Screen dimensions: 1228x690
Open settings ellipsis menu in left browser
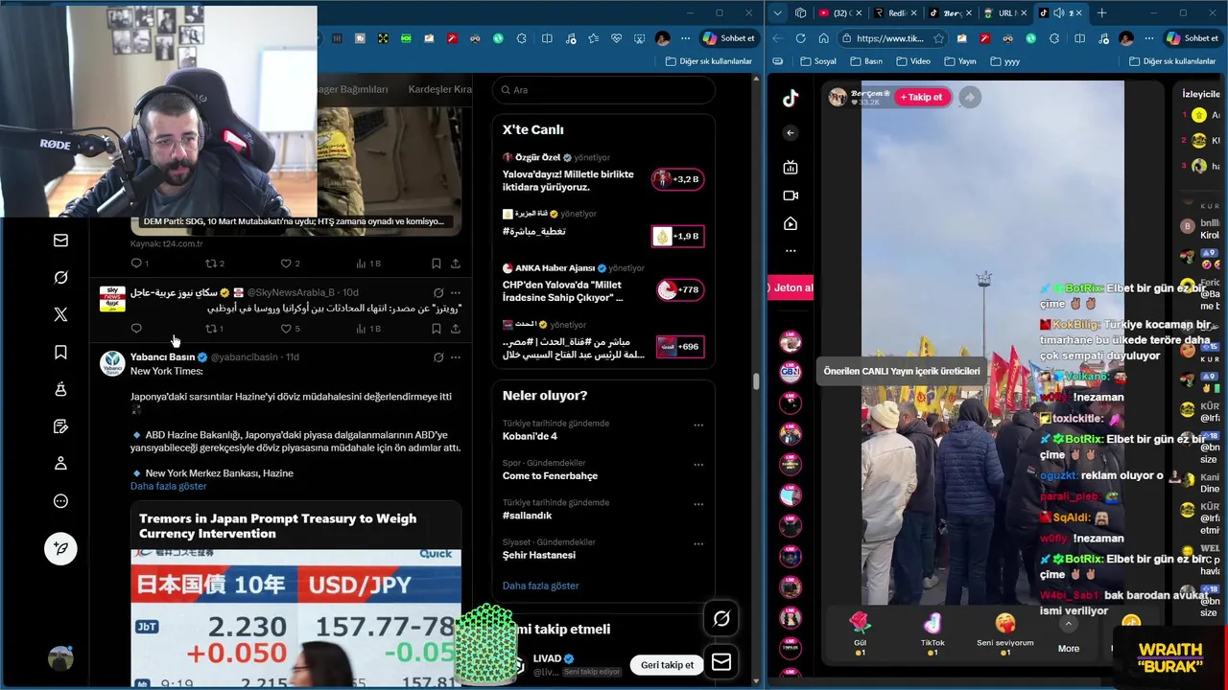(x=685, y=38)
